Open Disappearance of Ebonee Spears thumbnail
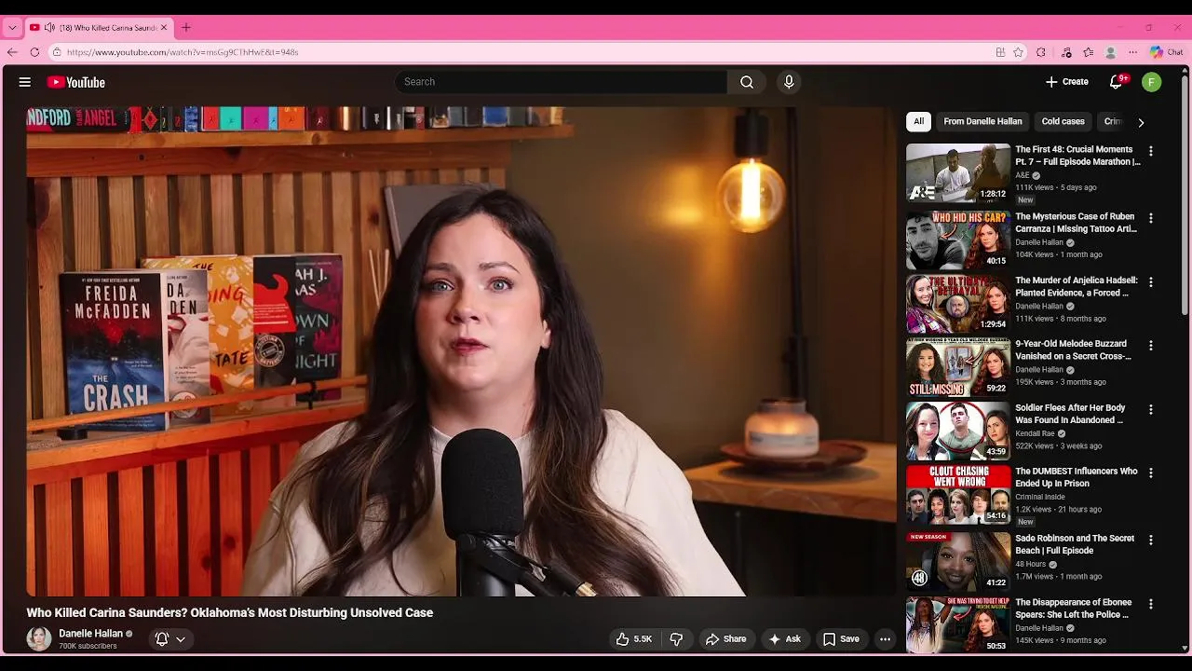1192x671 pixels. [958, 625]
